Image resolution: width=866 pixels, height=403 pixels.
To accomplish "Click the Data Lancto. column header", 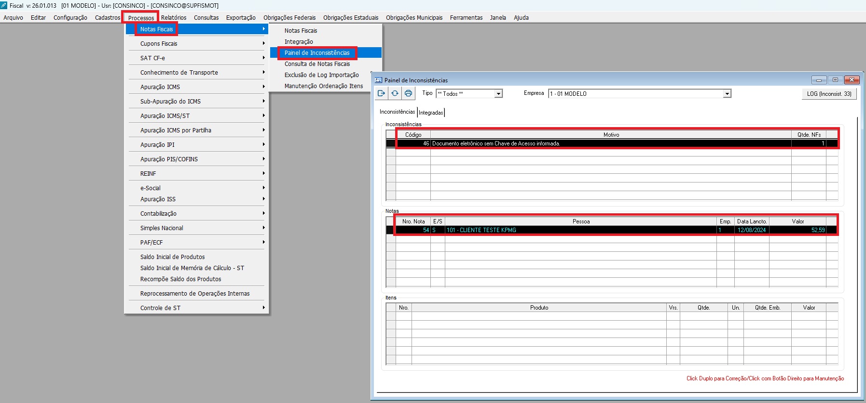I will [752, 221].
